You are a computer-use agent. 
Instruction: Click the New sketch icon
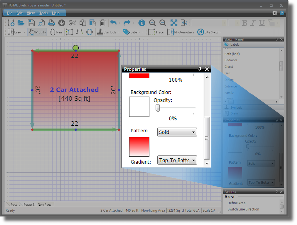point(11,23)
